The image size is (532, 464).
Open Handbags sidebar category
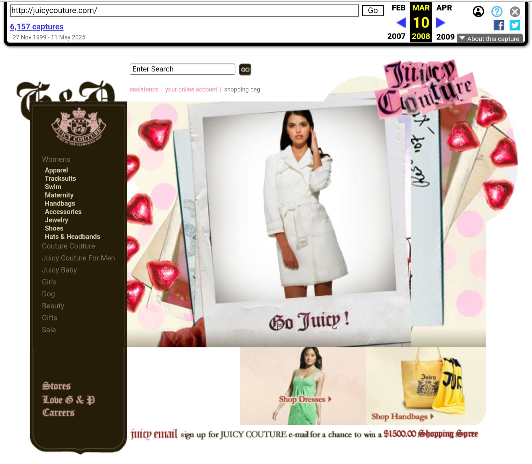60,203
